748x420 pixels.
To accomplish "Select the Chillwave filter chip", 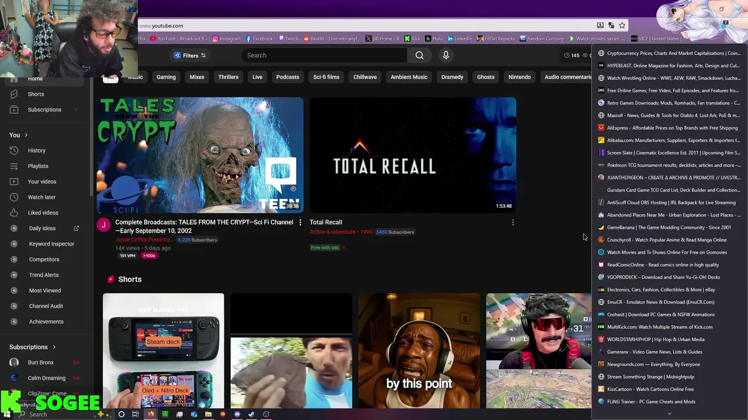I will click(x=365, y=77).
